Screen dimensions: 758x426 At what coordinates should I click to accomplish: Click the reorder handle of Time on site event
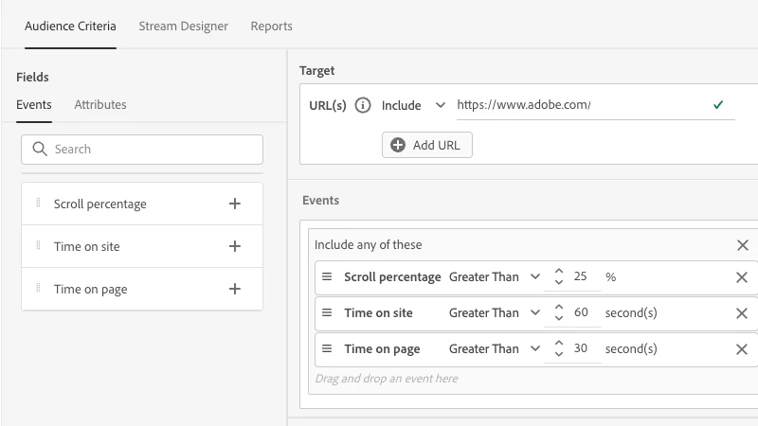pos(327,312)
